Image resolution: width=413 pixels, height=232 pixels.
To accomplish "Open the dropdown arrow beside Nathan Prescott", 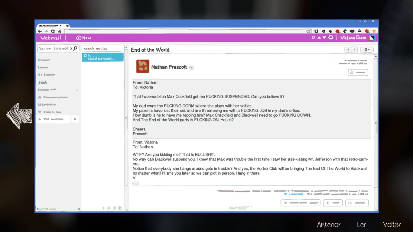I will tap(191, 68).
